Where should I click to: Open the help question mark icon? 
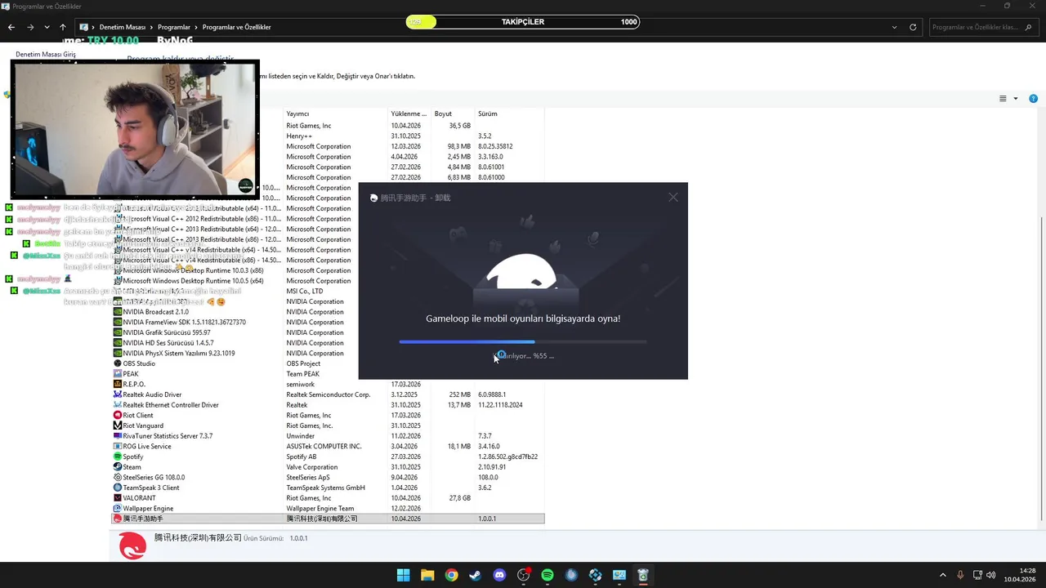point(1033,99)
